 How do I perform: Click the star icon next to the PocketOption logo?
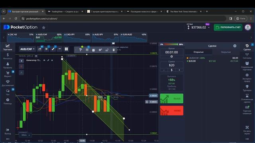(43, 27)
